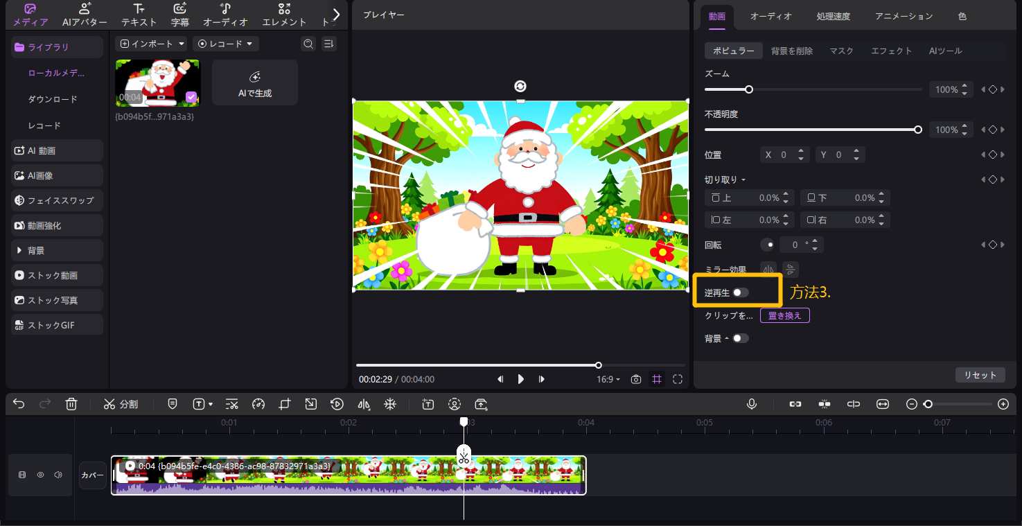Enable the 逆再生 reverse playback toggle
This screenshot has height=526, width=1022.
click(x=741, y=292)
